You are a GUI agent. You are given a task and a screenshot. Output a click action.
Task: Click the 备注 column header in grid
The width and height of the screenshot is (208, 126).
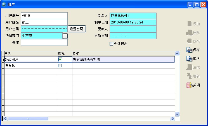pos(123,53)
